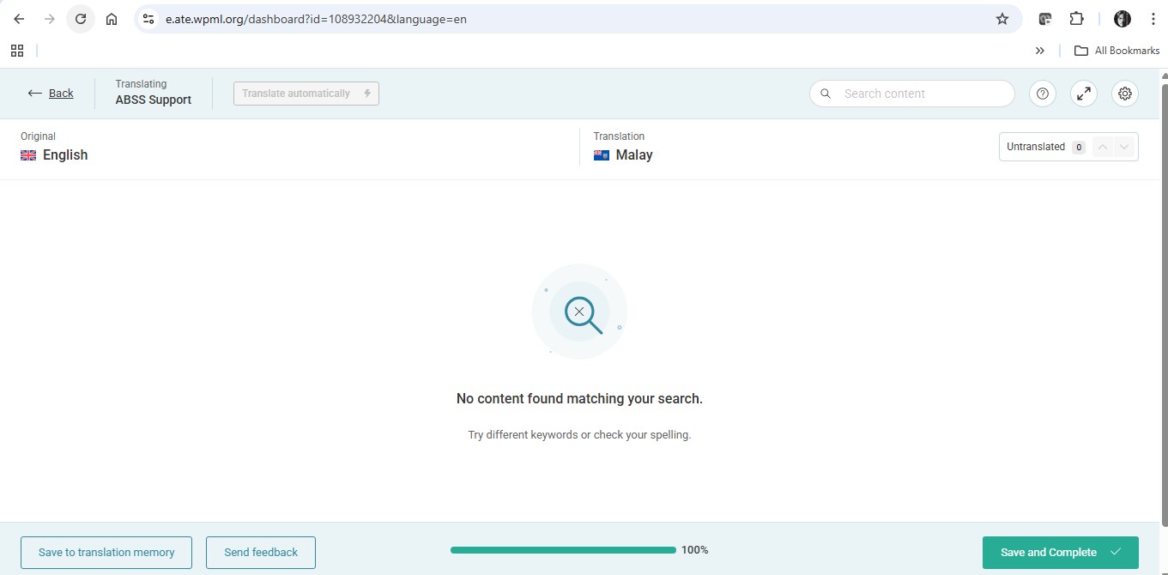Image resolution: width=1168 pixels, height=575 pixels.
Task: Open All Bookmarks folder
Action: click(x=1117, y=51)
